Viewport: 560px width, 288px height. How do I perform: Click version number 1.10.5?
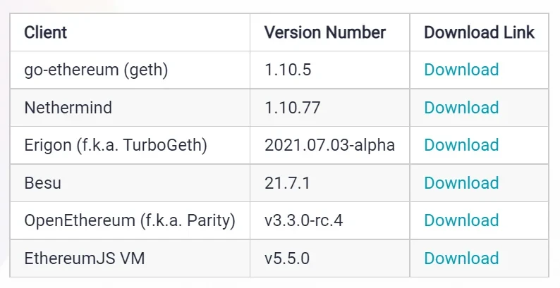(x=288, y=70)
